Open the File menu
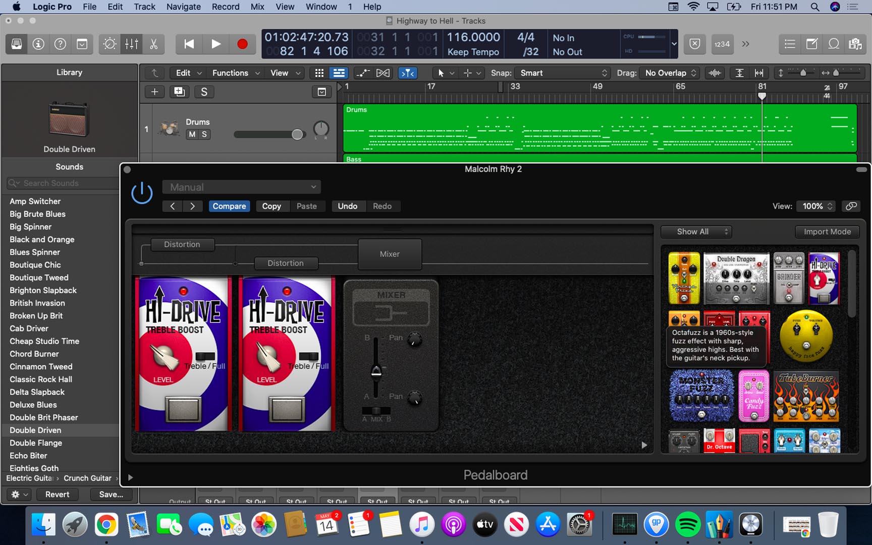Viewport: 872px width, 545px height. 89,7
